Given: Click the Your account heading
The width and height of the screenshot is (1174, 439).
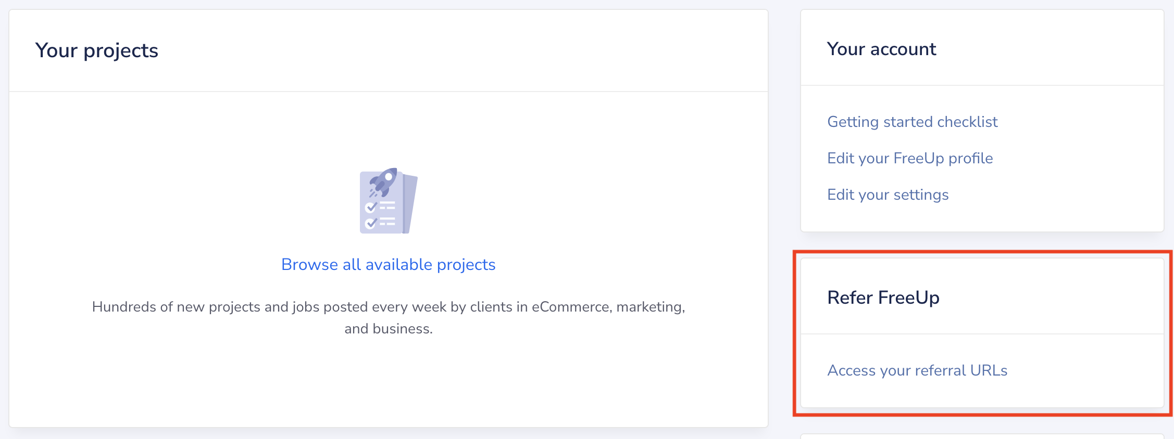Looking at the screenshot, I should pos(882,49).
